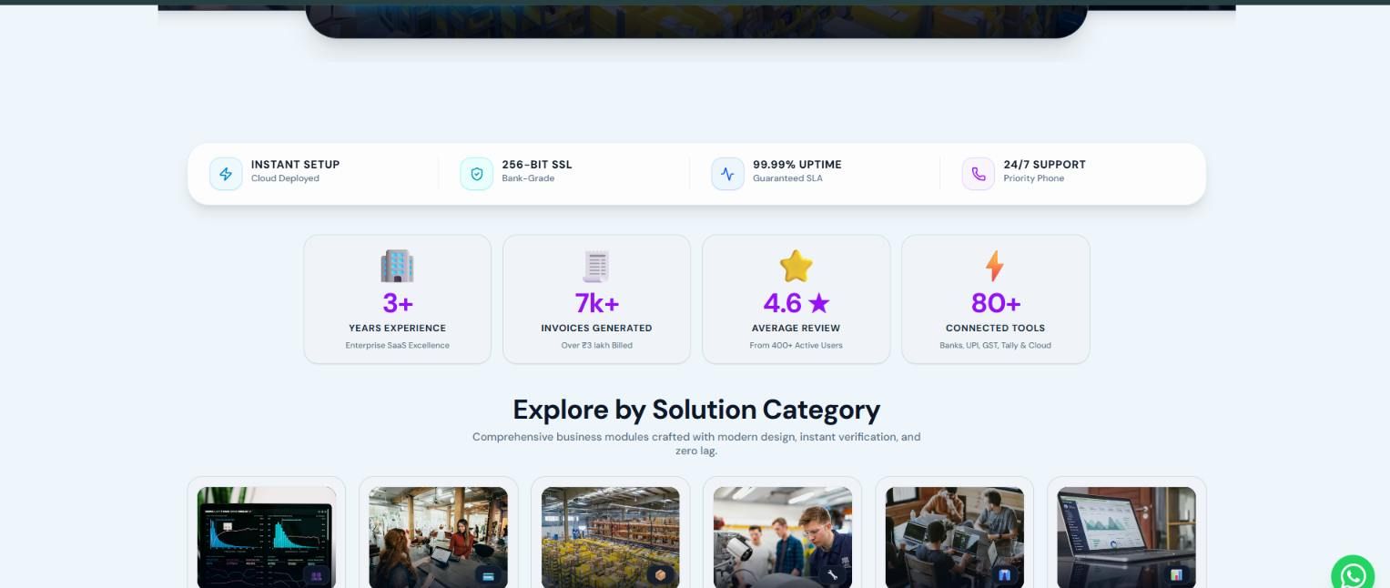This screenshot has width=1390, height=588.
Task: Open the WhatsApp chat floating button
Action: coord(1353,575)
